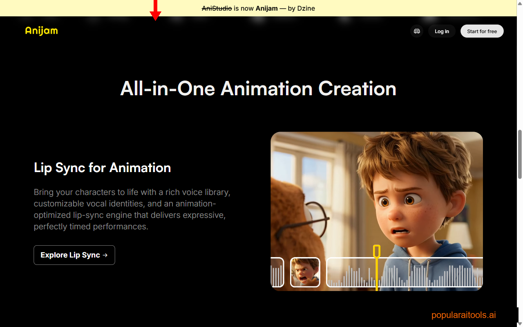Click the Dzine mention in the top banner

tap(306, 8)
